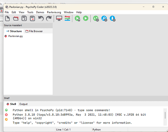The height and width of the screenshot is (132, 168).
Task: Run the experiment with green play icon
Action: (86, 18)
